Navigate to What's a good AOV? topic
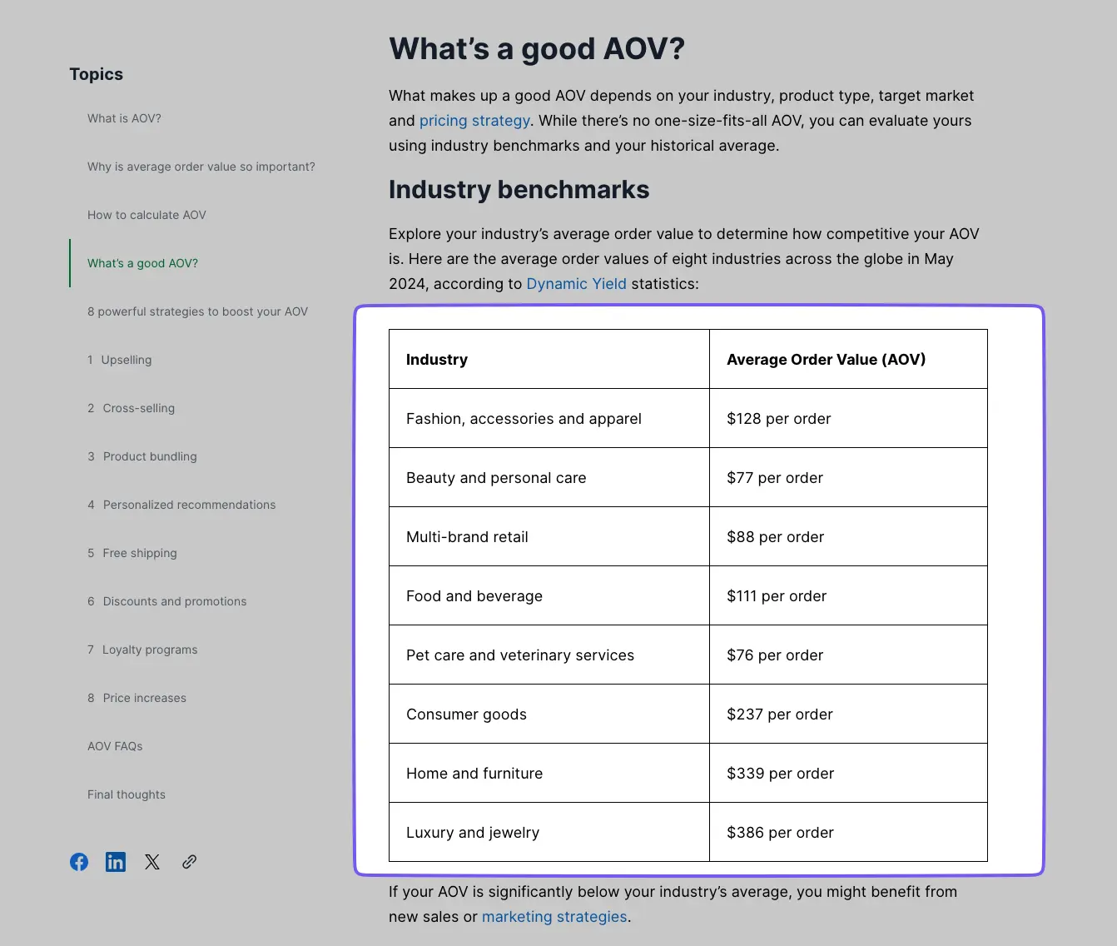The image size is (1117, 946). [142, 263]
